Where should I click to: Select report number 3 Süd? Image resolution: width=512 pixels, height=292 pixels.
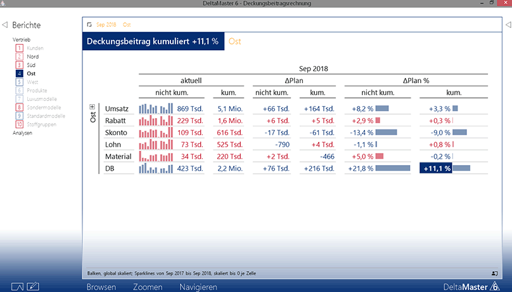coord(31,65)
